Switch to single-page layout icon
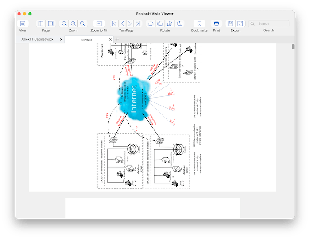This screenshot has width=310, height=239. point(50,23)
